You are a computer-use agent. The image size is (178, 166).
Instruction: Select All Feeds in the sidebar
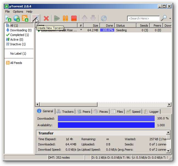point(16,63)
